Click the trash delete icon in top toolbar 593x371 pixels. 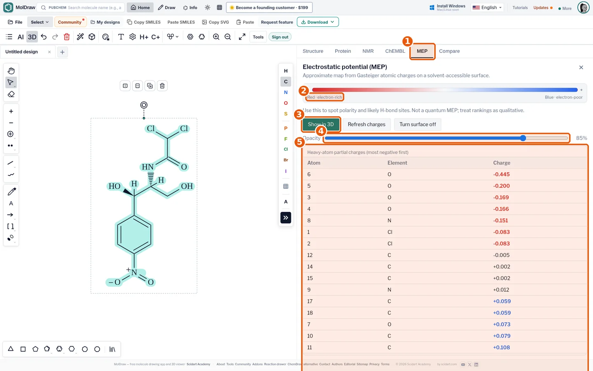[67, 37]
